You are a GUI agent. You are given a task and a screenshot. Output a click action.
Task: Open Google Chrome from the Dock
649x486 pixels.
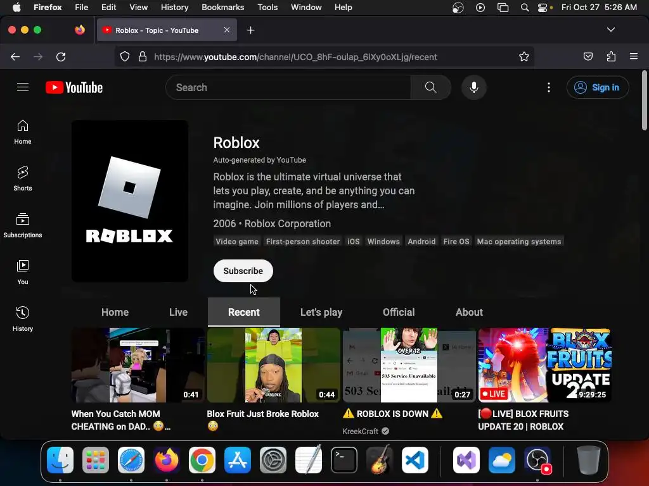click(x=202, y=460)
